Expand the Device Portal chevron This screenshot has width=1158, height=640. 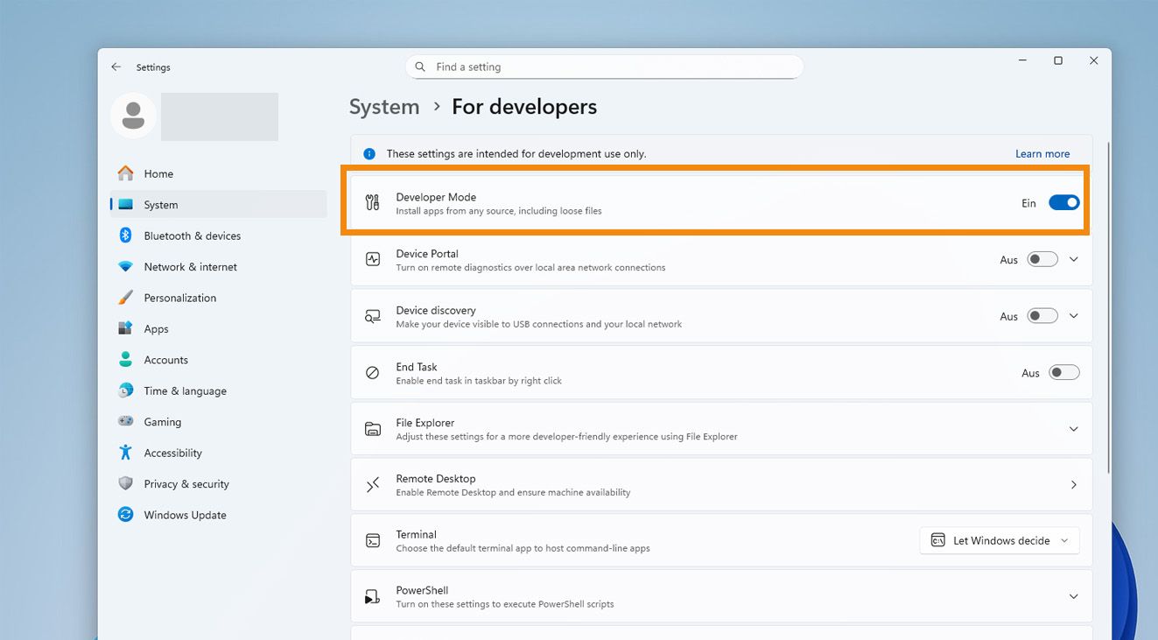pyautogui.click(x=1074, y=260)
